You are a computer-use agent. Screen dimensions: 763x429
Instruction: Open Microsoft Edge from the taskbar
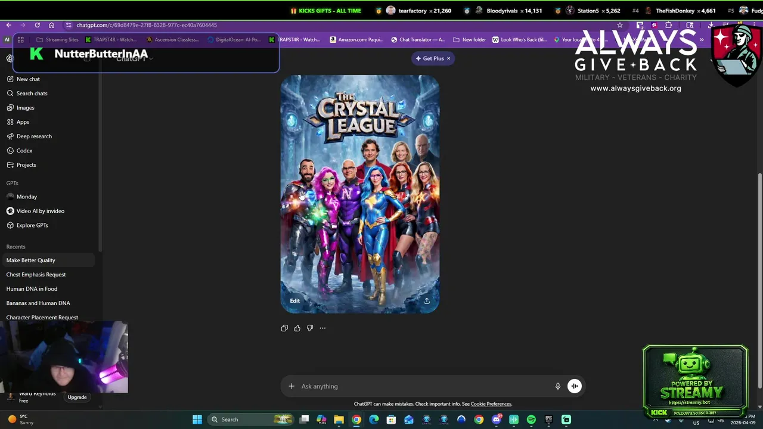(374, 419)
